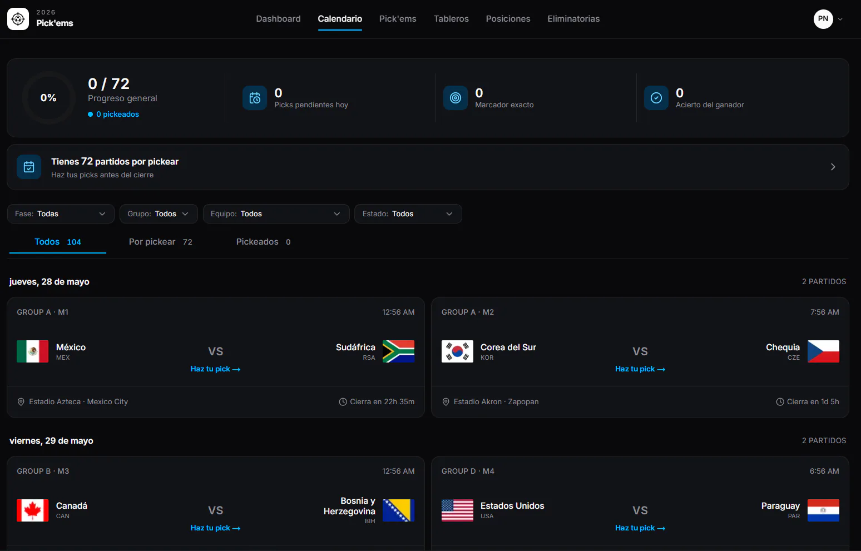Screen dimensions: 861x551
Task: Click Haz tu pick for Corea del Sur vs Chequia
Action: [640, 369]
